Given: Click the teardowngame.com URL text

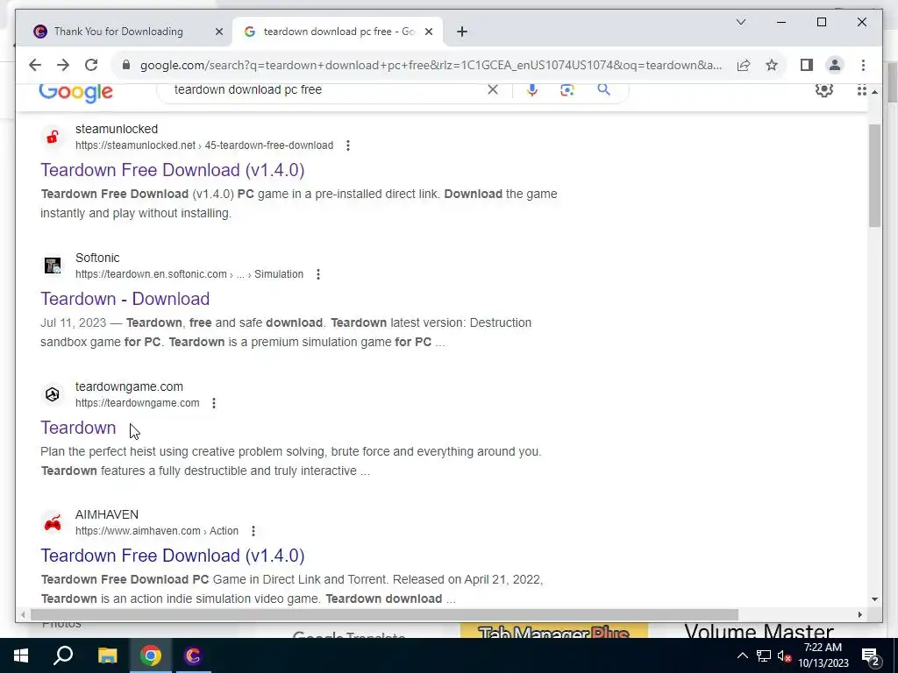Looking at the screenshot, I should (x=138, y=403).
